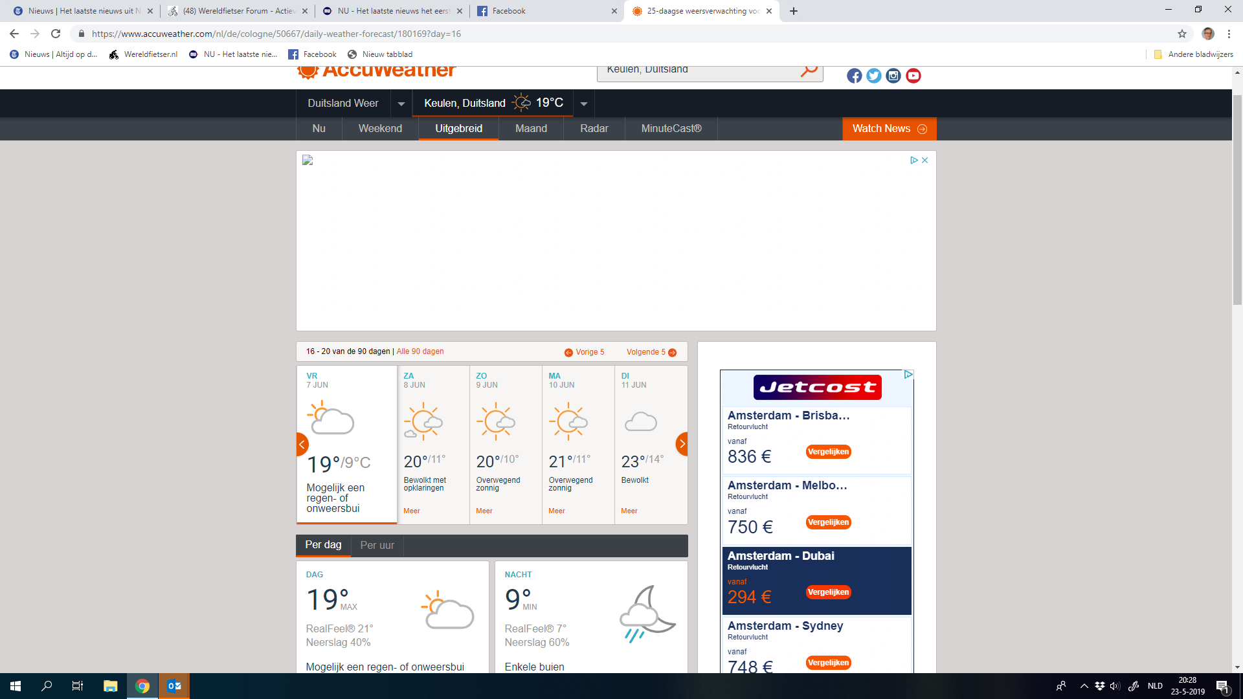The width and height of the screenshot is (1243, 699).
Task: Open AccuWeather Instagram page icon
Action: (893, 76)
